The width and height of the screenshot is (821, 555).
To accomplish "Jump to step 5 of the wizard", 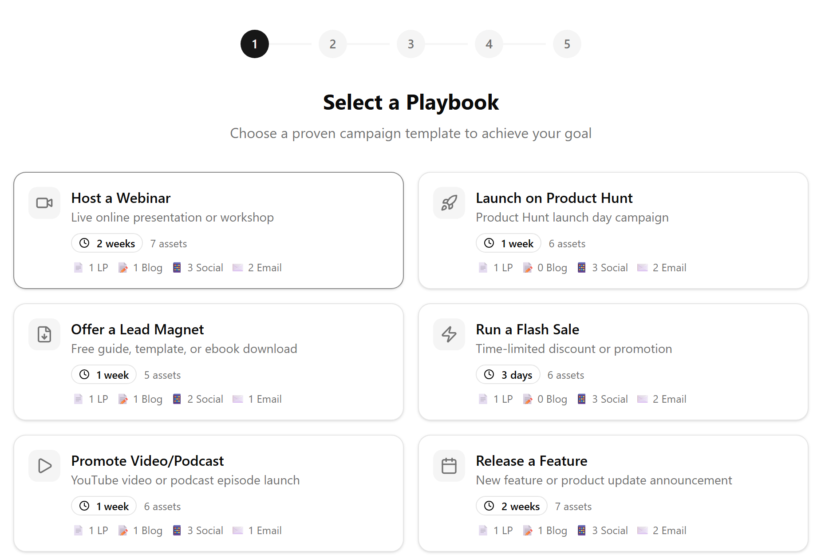I will [x=567, y=44].
